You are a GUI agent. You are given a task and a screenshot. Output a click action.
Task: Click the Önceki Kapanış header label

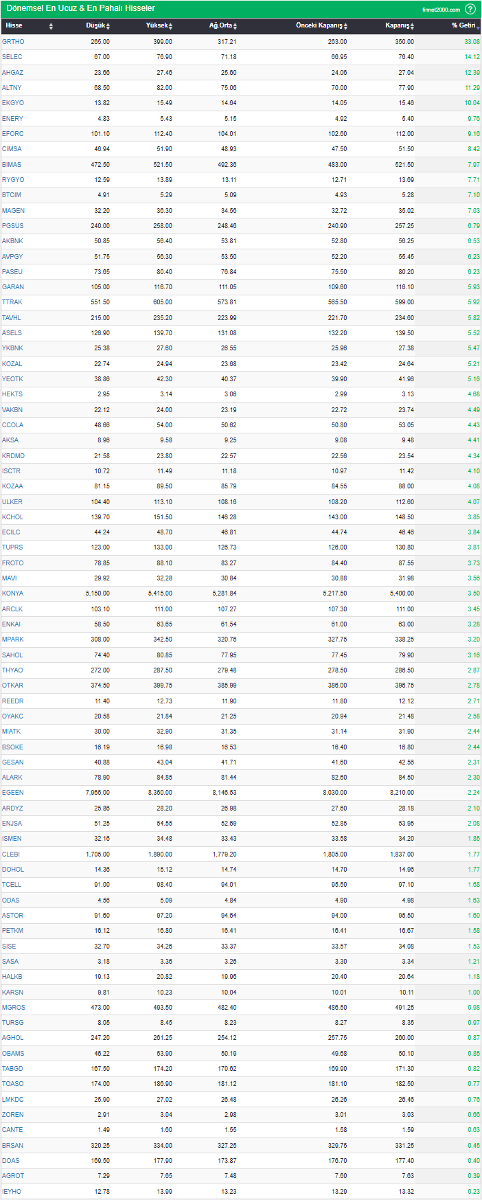319,25
